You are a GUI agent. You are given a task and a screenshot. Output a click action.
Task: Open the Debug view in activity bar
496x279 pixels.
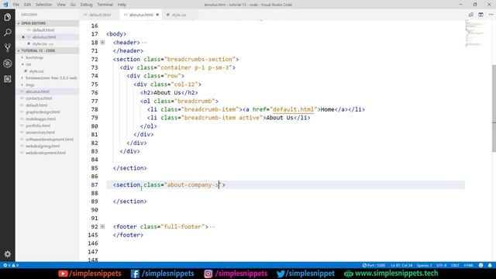(x=7, y=64)
